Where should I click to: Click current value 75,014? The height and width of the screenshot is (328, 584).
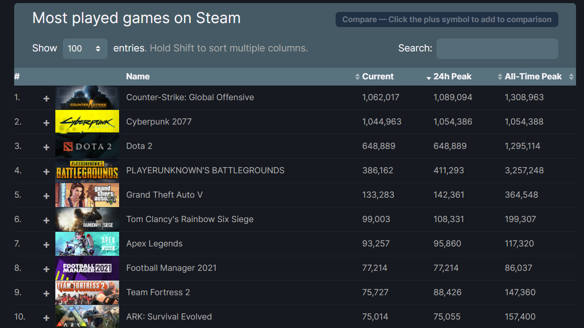[x=375, y=316]
